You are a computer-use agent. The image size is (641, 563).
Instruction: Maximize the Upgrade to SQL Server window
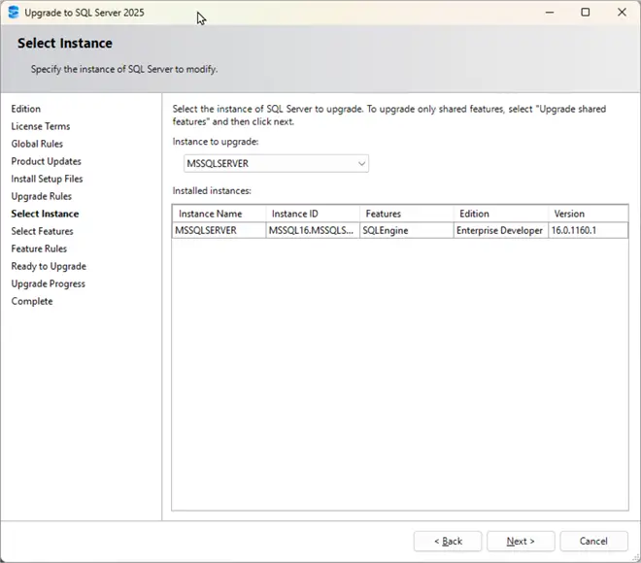coord(586,13)
